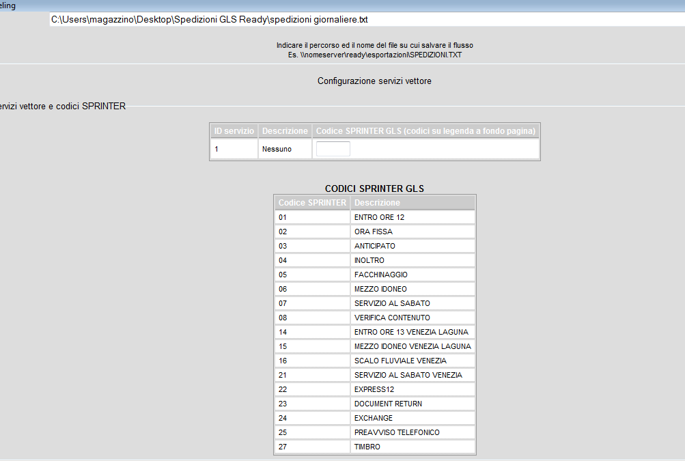Click the 'Codice SPRINTER GLS' column header
This screenshot has width=685, height=461.
(425, 131)
